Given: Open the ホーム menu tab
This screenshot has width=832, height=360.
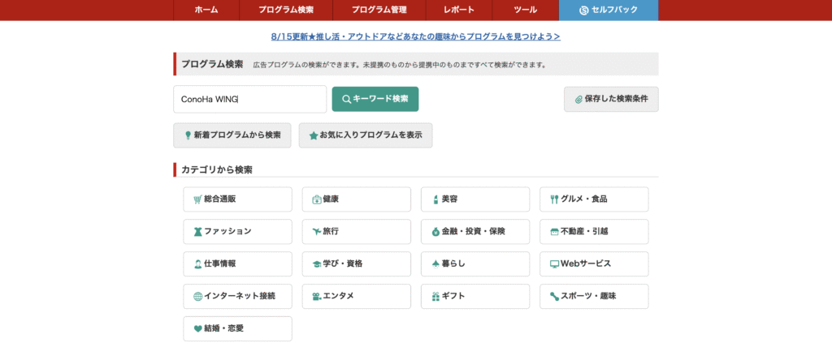Looking at the screenshot, I should tap(206, 10).
